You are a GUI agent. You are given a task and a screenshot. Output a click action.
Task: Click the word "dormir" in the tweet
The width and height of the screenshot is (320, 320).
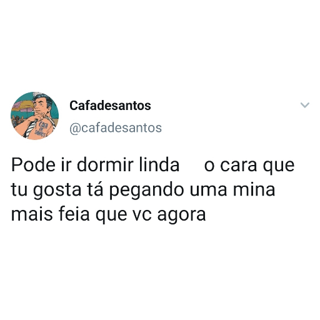105,165
